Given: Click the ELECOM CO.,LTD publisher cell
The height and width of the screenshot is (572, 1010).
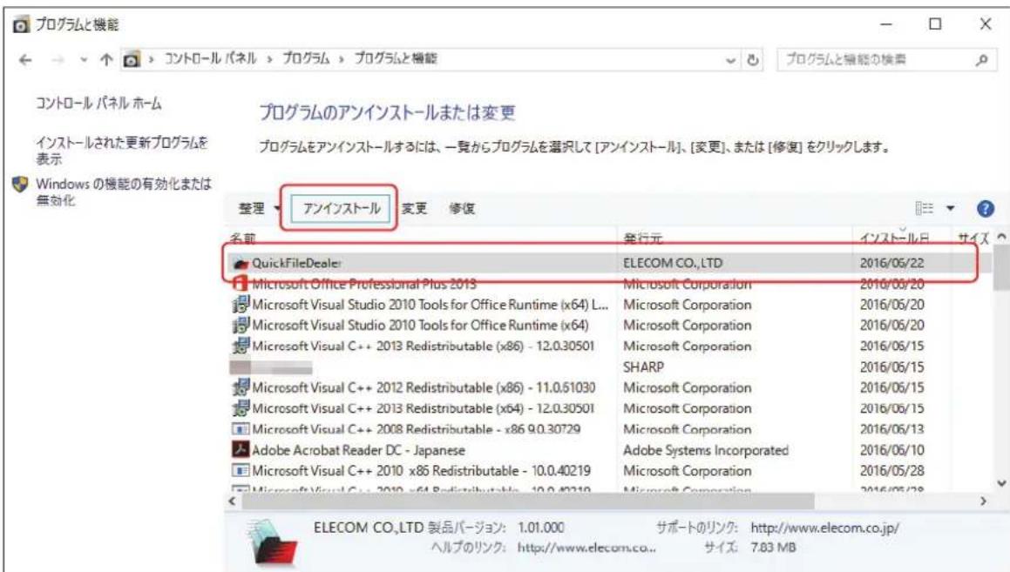Looking at the screenshot, I should [673, 263].
